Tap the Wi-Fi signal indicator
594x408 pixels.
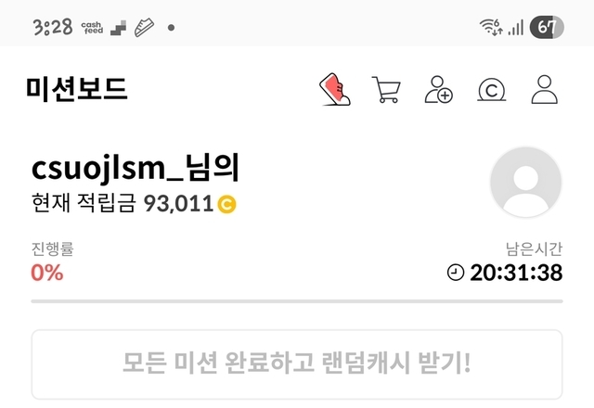click(x=491, y=27)
